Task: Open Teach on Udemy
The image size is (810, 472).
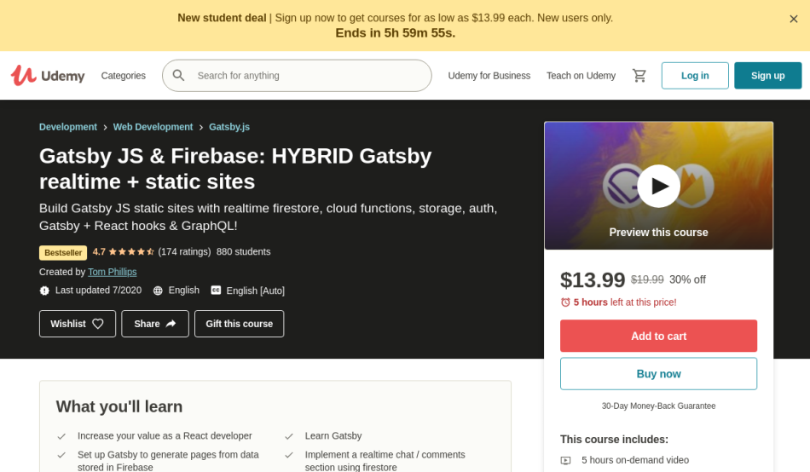Action: tap(581, 75)
